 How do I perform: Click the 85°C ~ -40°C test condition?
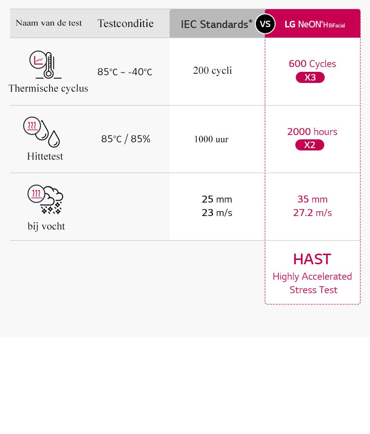[125, 72]
